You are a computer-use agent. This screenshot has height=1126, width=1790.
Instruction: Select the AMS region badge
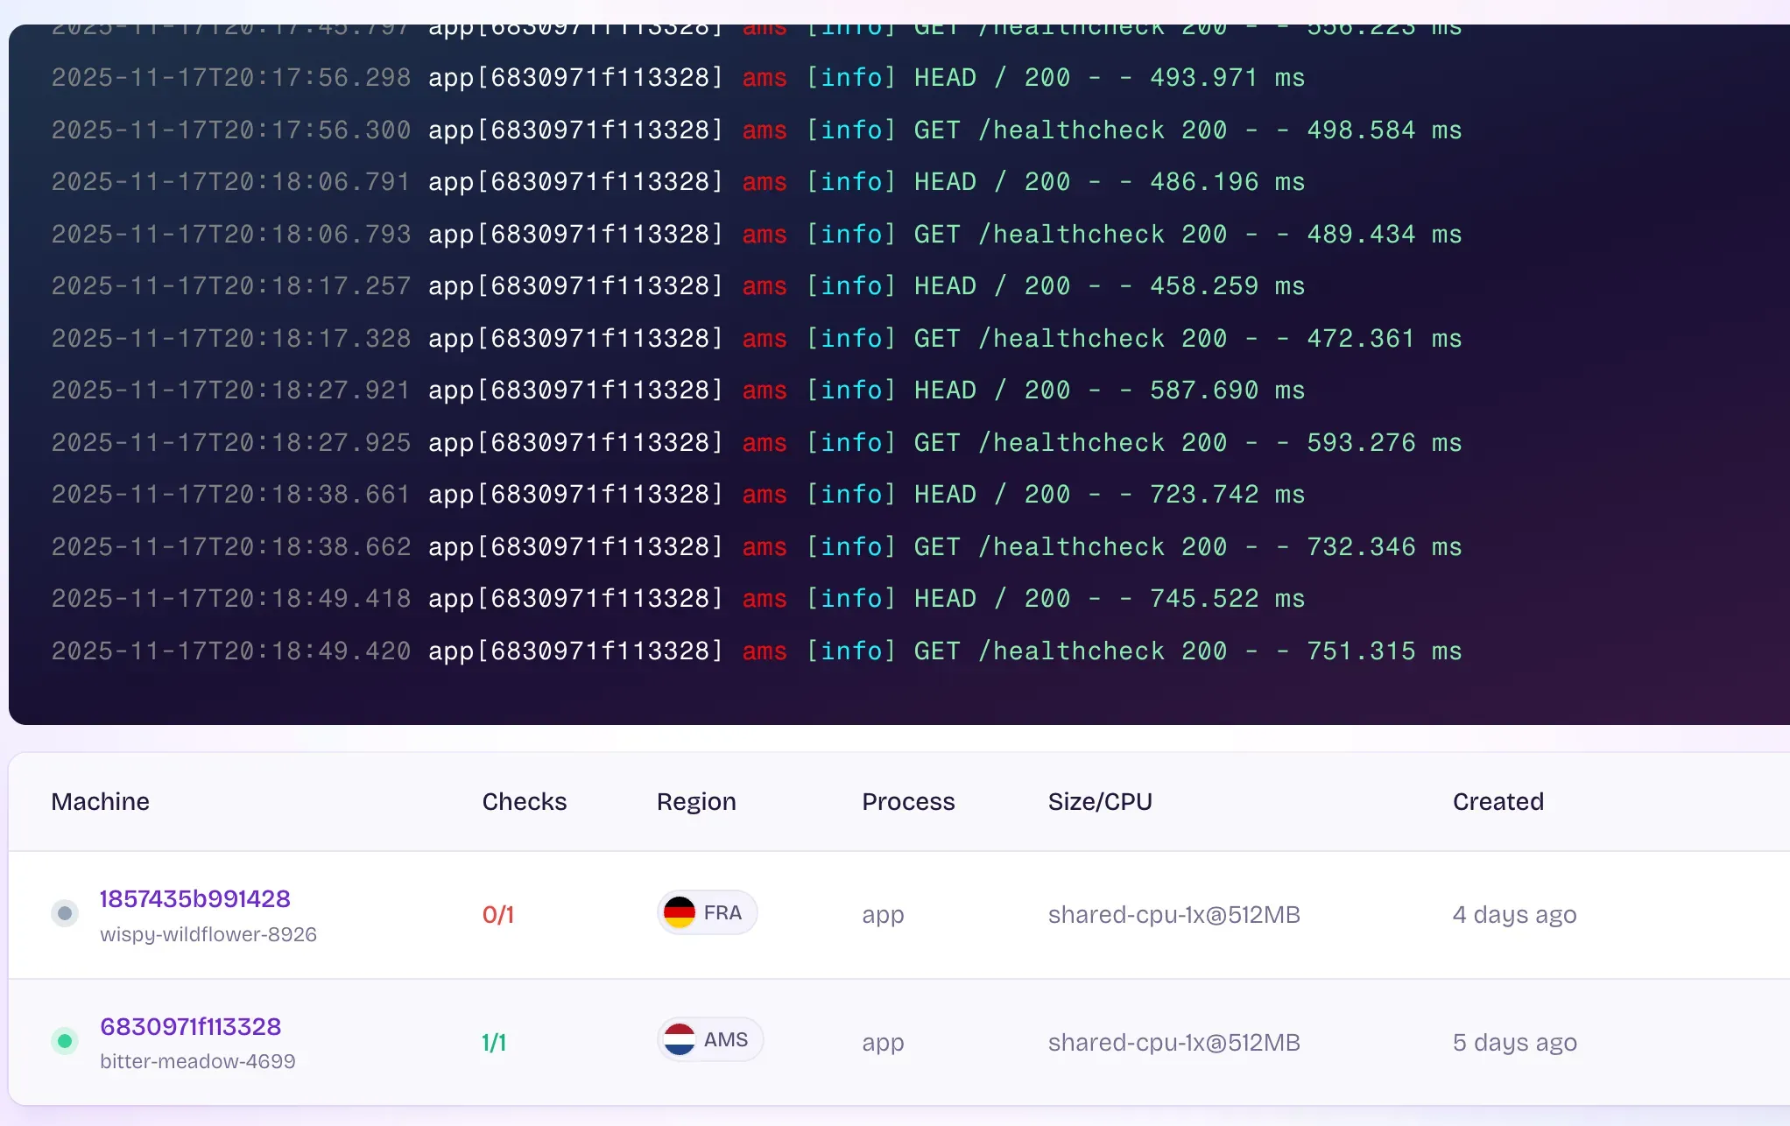click(x=710, y=1040)
